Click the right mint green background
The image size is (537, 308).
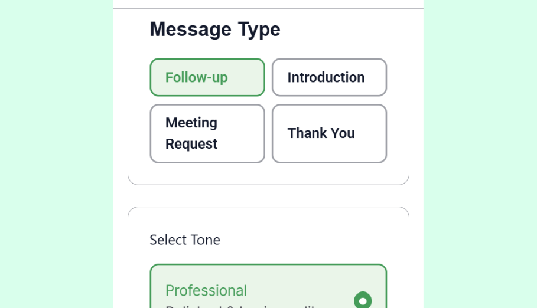pos(480,153)
